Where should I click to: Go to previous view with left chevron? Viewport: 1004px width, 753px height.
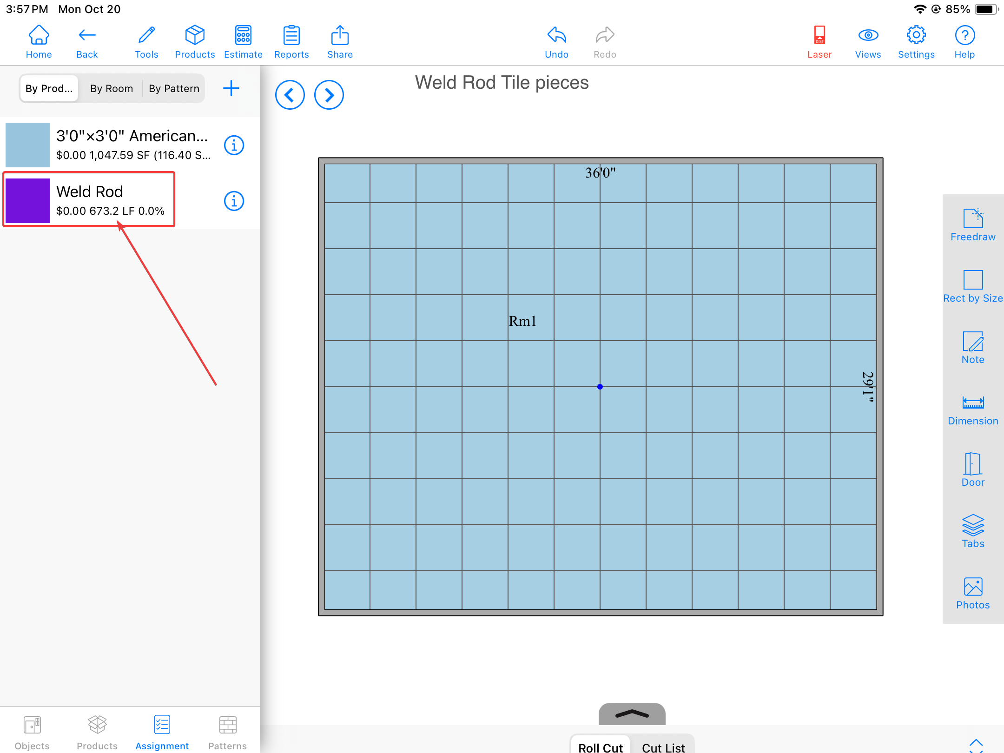290,95
